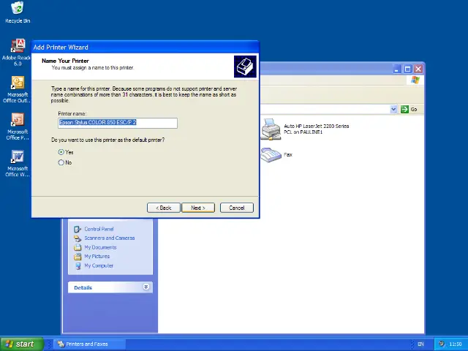Minimize the Printers and Faxes window

[396, 69]
